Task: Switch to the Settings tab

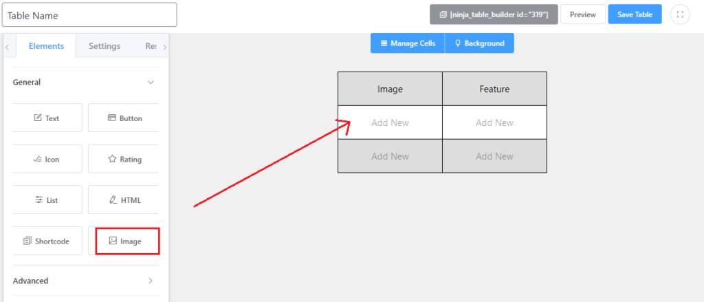Action: 104,46
